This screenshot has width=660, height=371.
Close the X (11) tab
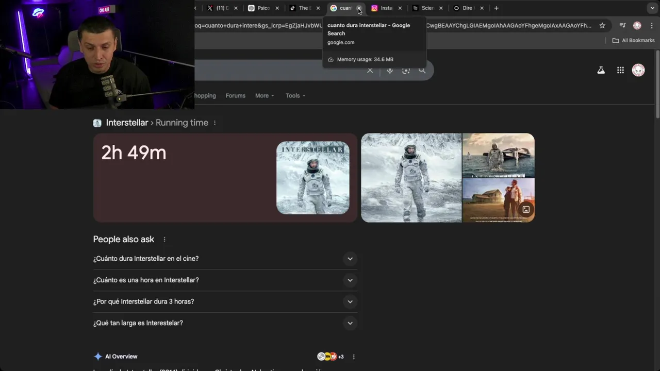(x=236, y=8)
